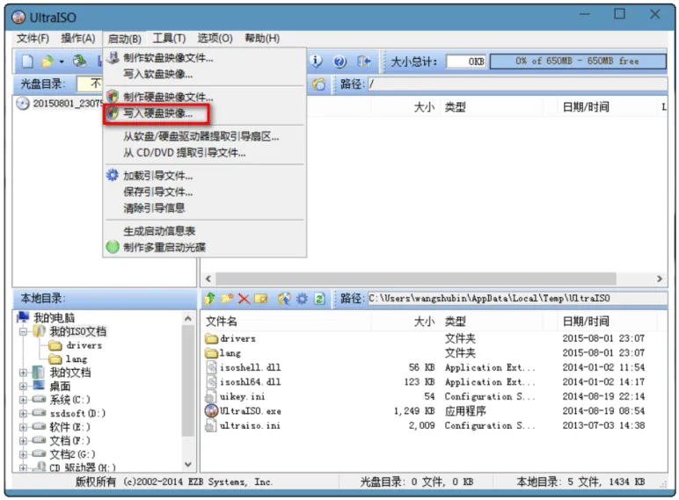Click the local 路径 field showing C:\Users\wangshubin
The height and width of the screenshot is (500, 679).
coord(517,298)
